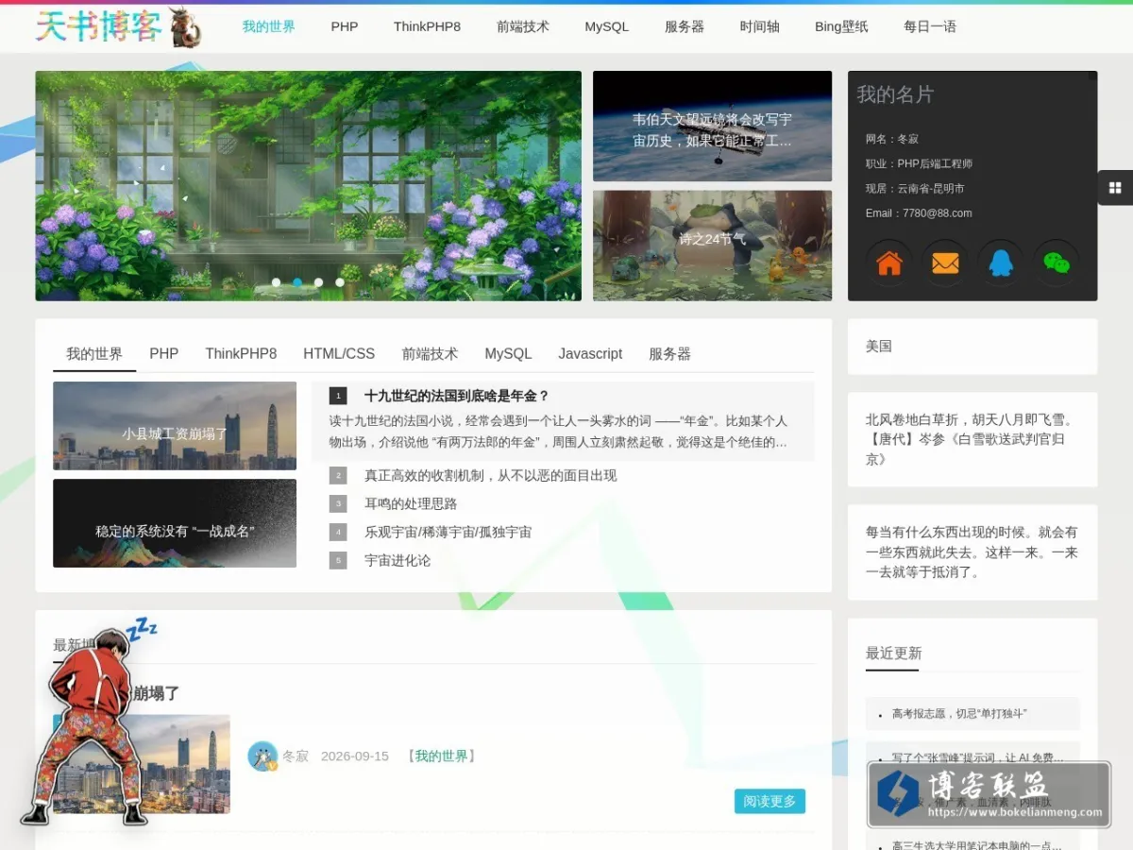Open 我的世界 in top navigation

point(268,26)
